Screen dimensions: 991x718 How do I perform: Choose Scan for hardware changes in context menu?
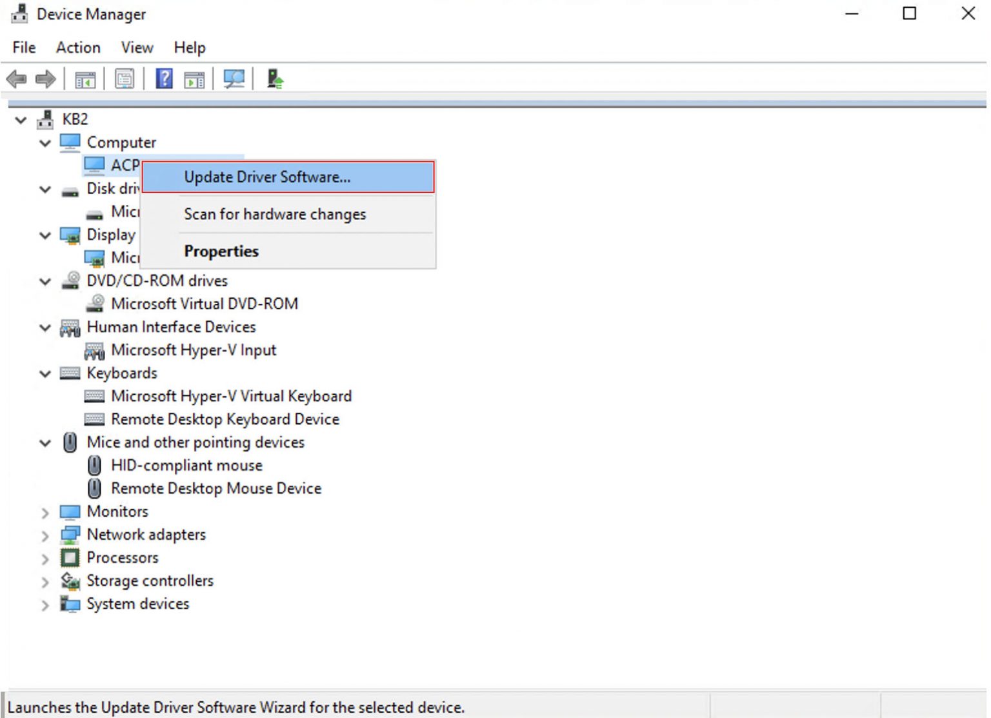(x=274, y=214)
